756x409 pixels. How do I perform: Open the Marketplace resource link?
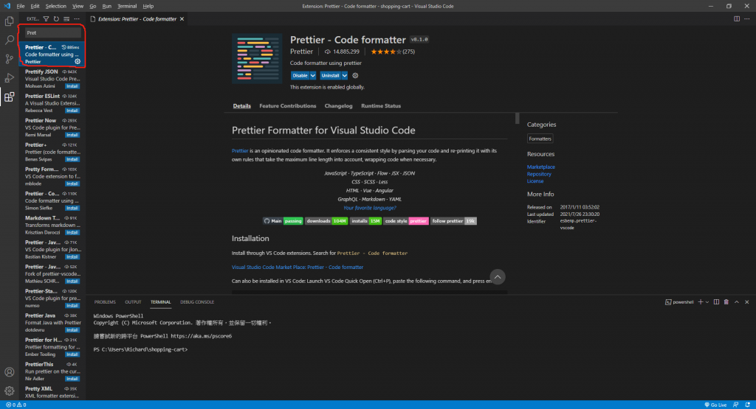540,167
